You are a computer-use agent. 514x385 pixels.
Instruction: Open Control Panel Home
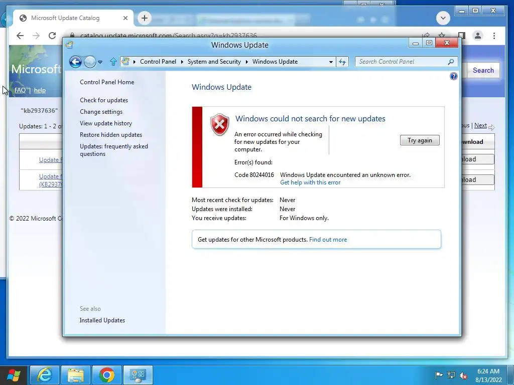click(107, 82)
